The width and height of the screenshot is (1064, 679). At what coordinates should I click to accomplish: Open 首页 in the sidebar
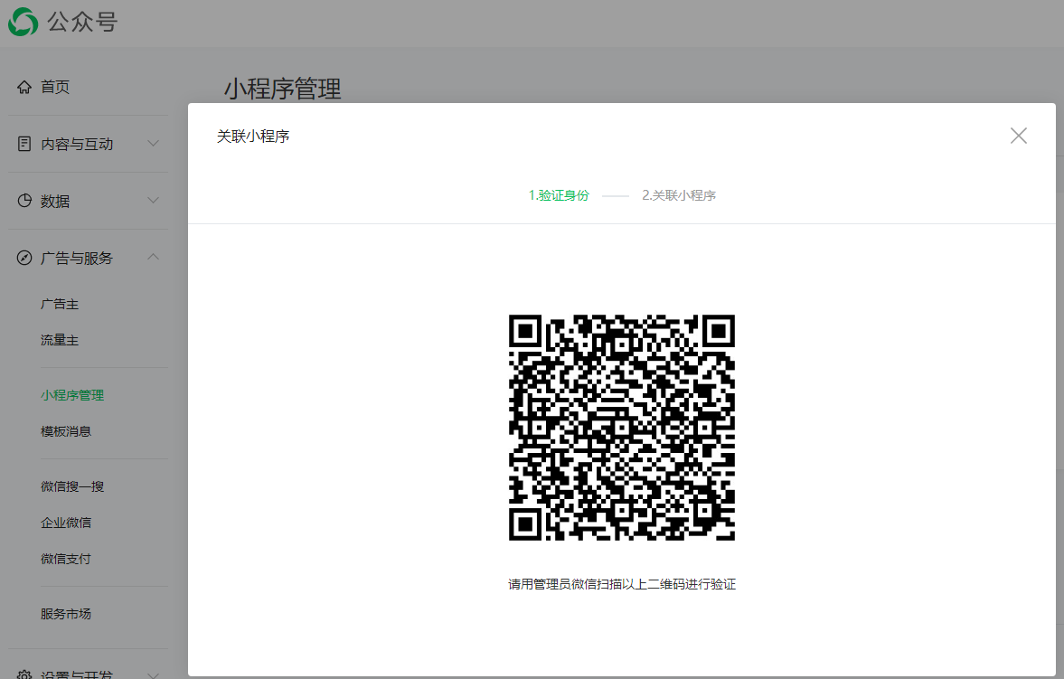coord(55,87)
